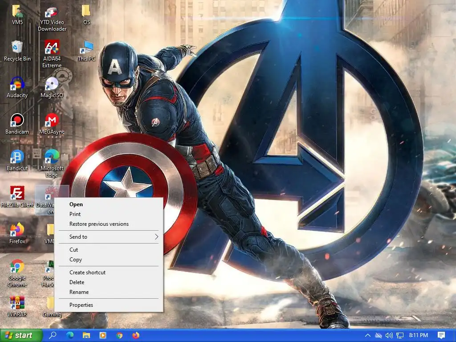Open the notification center icon

[441, 335]
